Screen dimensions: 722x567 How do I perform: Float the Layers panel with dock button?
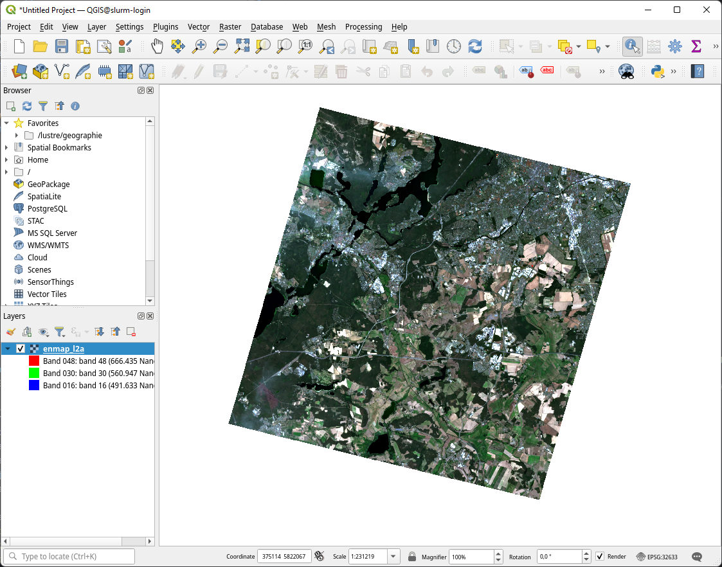coord(141,316)
